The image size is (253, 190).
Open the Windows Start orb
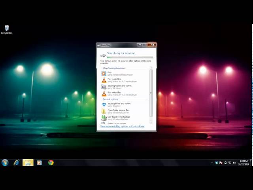click(x=5, y=163)
